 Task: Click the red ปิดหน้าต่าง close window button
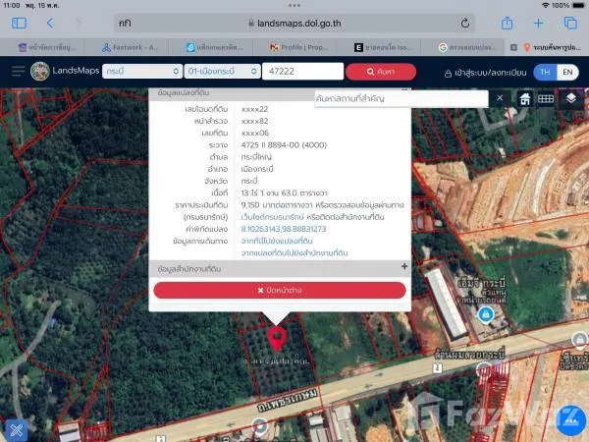[x=279, y=290]
